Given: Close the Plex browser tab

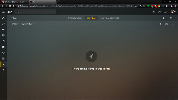Looking at the screenshot, I should click(x=54, y=2).
